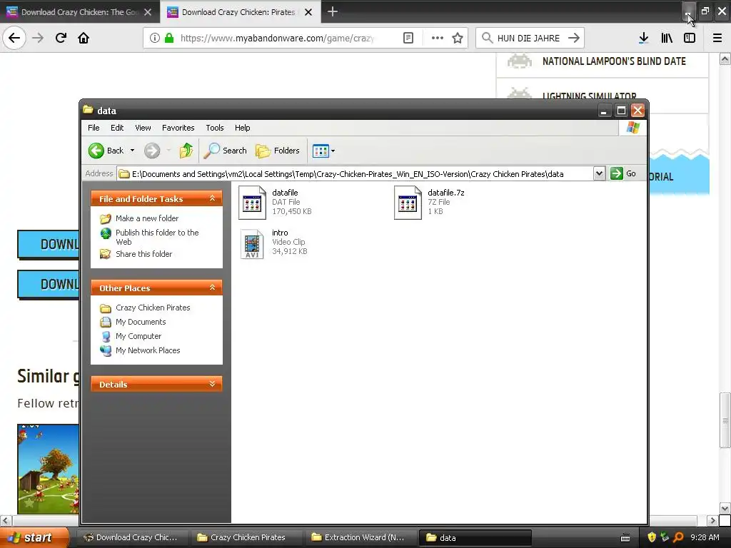Collapse the Other Places panel
The height and width of the screenshot is (548, 731).
click(212, 288)
